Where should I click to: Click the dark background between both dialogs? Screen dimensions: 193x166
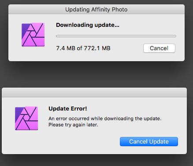[x=96, y=74]
